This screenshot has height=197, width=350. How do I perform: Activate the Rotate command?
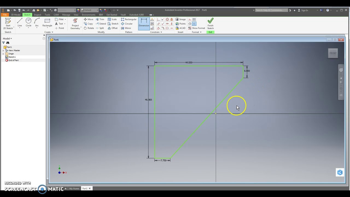[89, 28]
